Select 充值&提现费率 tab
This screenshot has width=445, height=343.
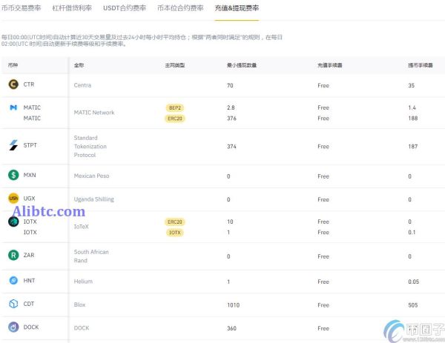(x=237, y=8)
